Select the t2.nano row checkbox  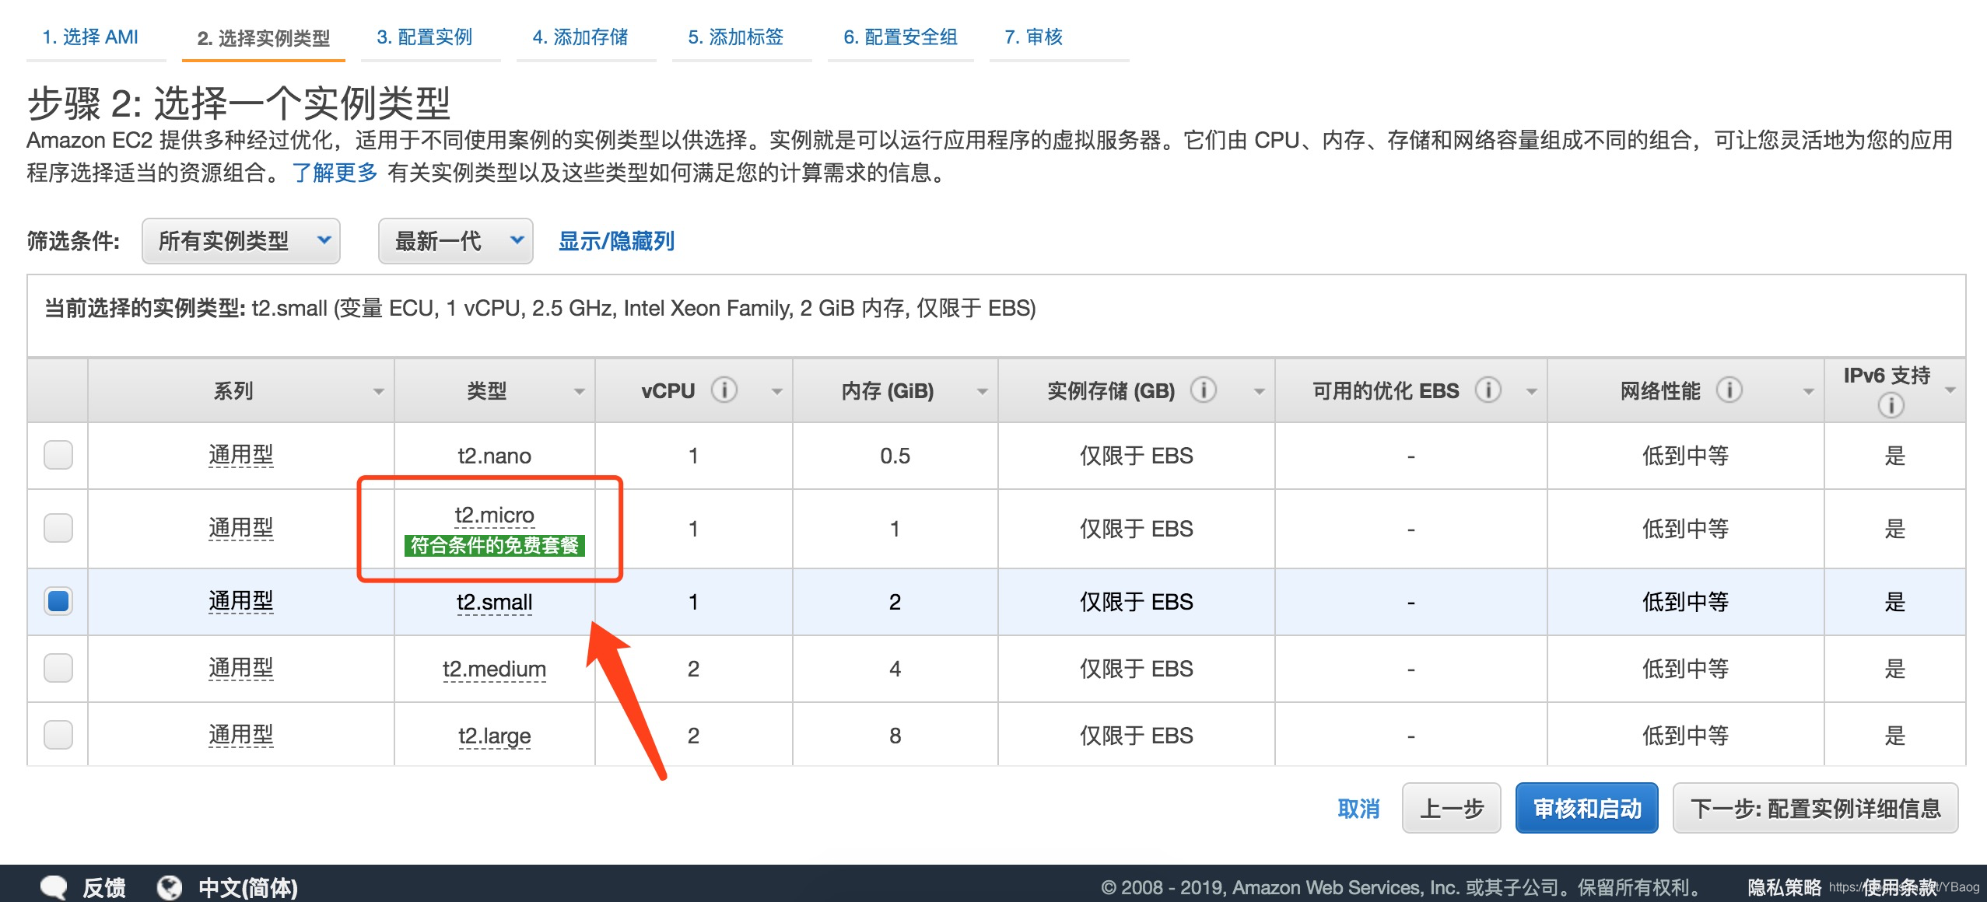click(58, 455)
